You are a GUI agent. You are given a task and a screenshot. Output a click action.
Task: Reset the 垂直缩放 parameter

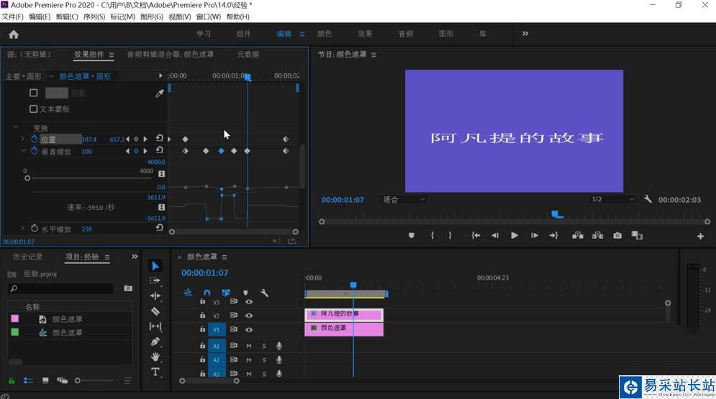159,150
